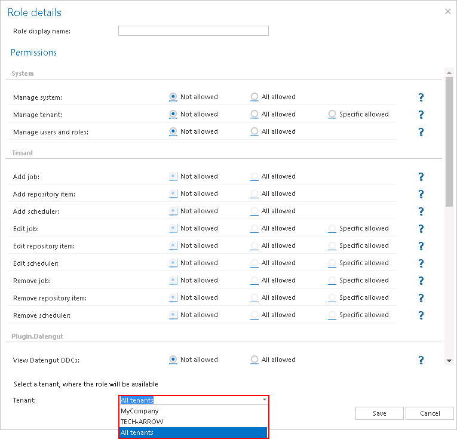Click the Role display name field
This screenshot has height=439, width=457.
pyautogui.click(x=193, y=31)
